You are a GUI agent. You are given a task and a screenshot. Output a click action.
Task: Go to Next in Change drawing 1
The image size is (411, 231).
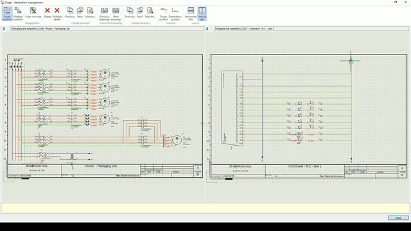[x=80, y=13]
